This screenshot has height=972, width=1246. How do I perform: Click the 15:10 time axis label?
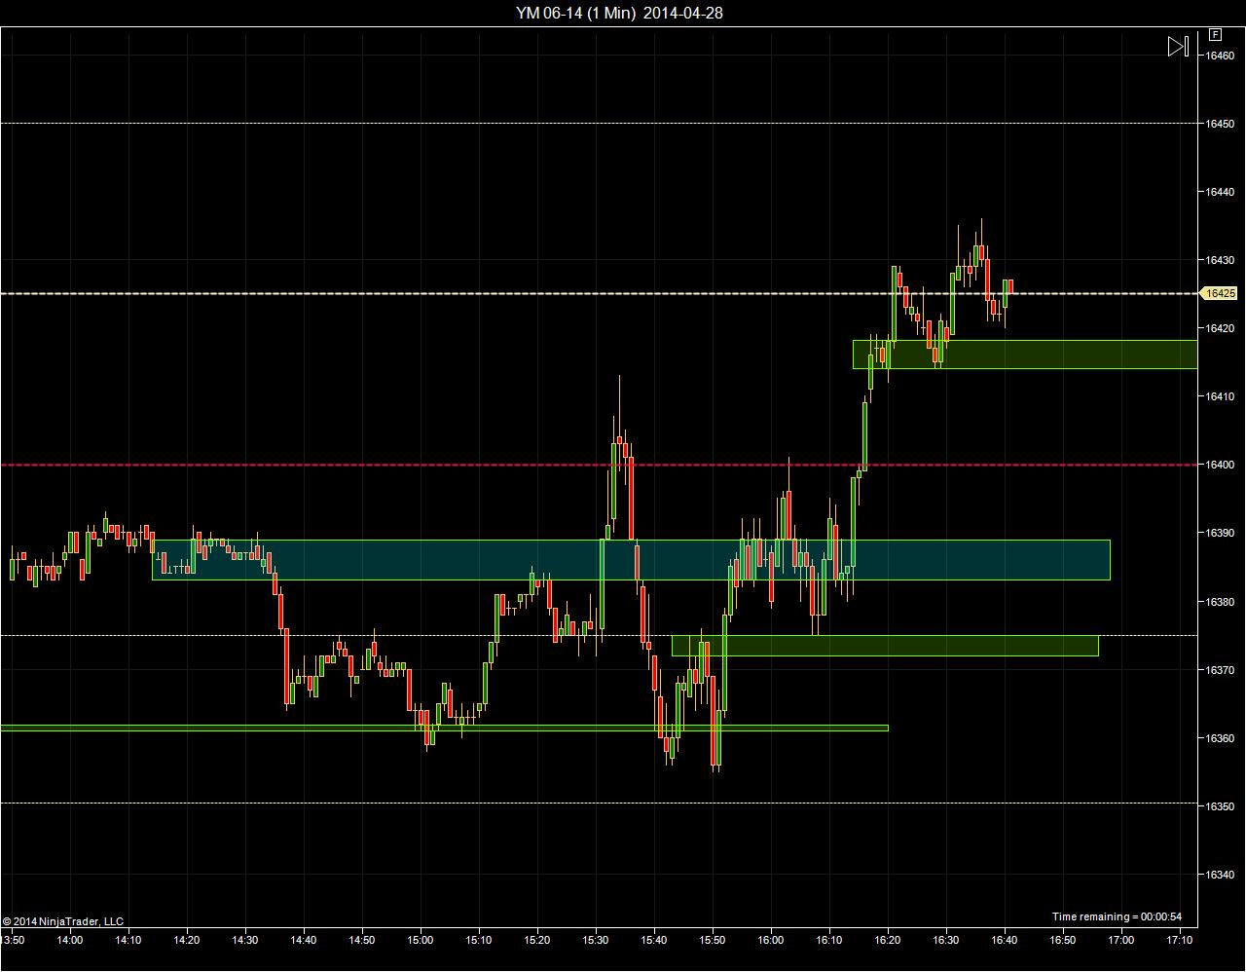click(479, 940)
